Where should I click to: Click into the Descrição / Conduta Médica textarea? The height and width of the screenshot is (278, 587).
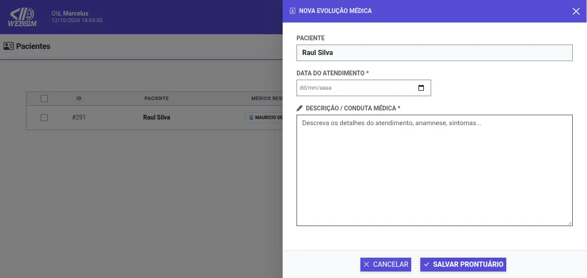[435, 170]
